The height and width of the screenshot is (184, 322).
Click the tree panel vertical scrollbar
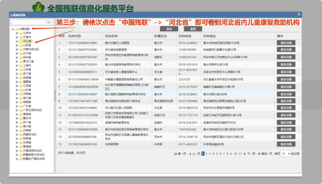coord(54,95)
